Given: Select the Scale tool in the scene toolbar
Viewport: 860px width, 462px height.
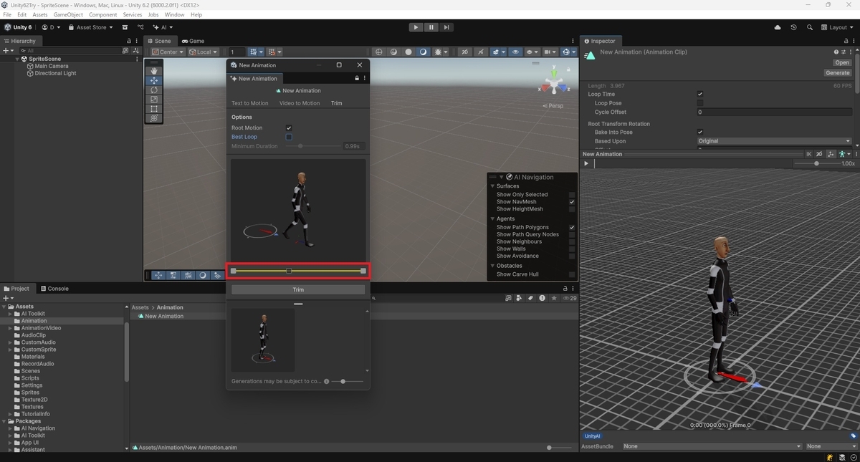Looking at the screenshot, I should (x=154, y=100).
